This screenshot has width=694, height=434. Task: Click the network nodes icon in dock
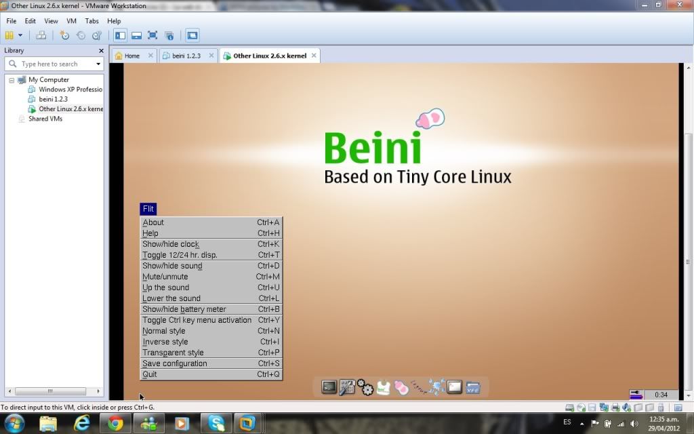coord(436,387)
